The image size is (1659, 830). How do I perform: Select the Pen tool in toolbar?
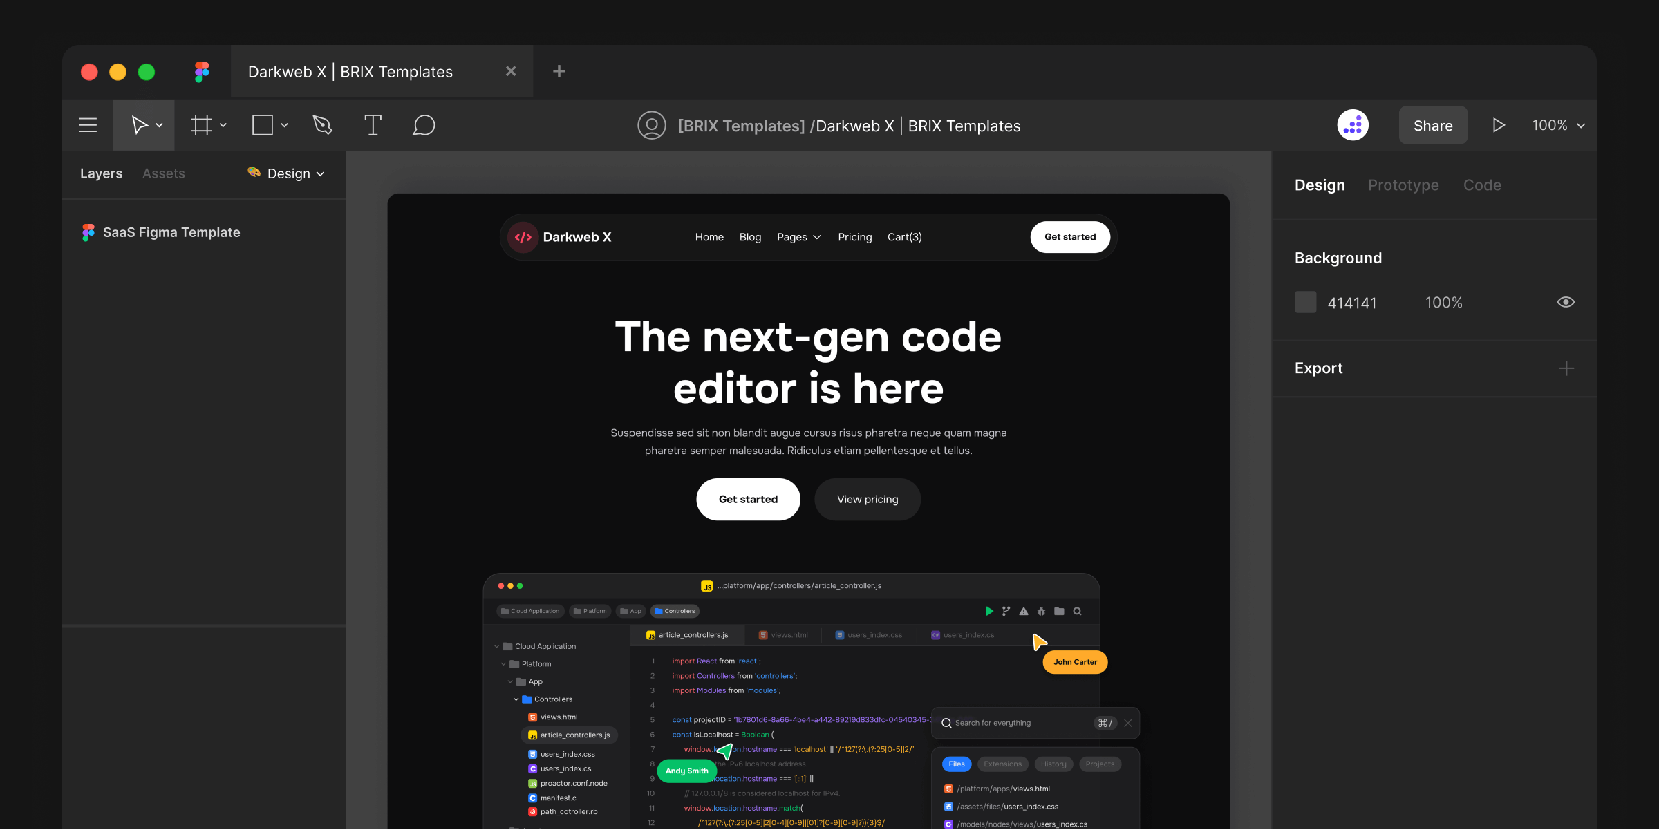(x=322, y=125)
